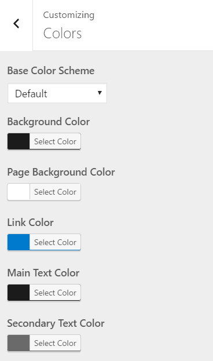Click Select Color for Secondary Text Color
Screen dimensions: 213x361
(55, 343)
